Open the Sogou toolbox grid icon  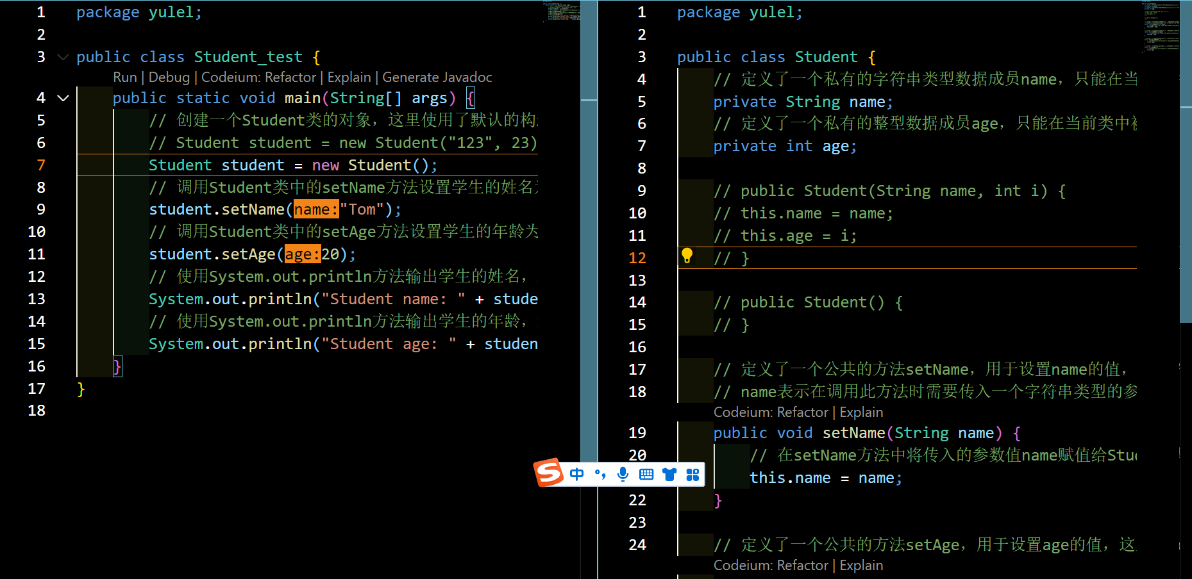pyautogui.click(x=693, y=474)
